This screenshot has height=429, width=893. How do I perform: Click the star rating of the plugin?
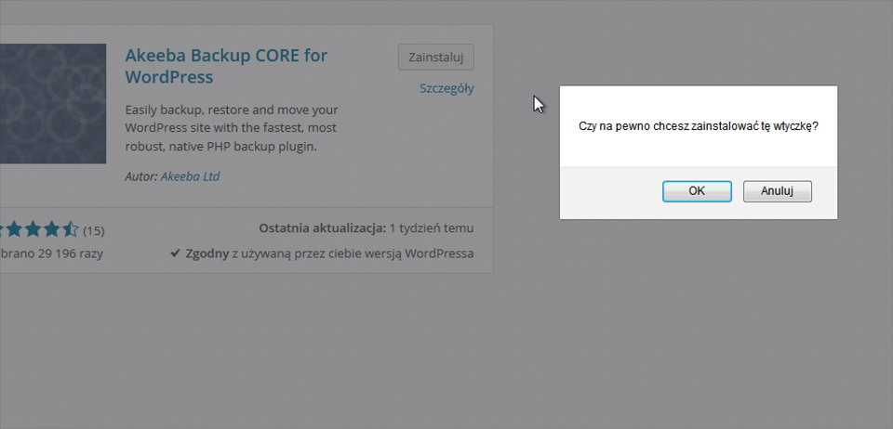tap(39, 230)
